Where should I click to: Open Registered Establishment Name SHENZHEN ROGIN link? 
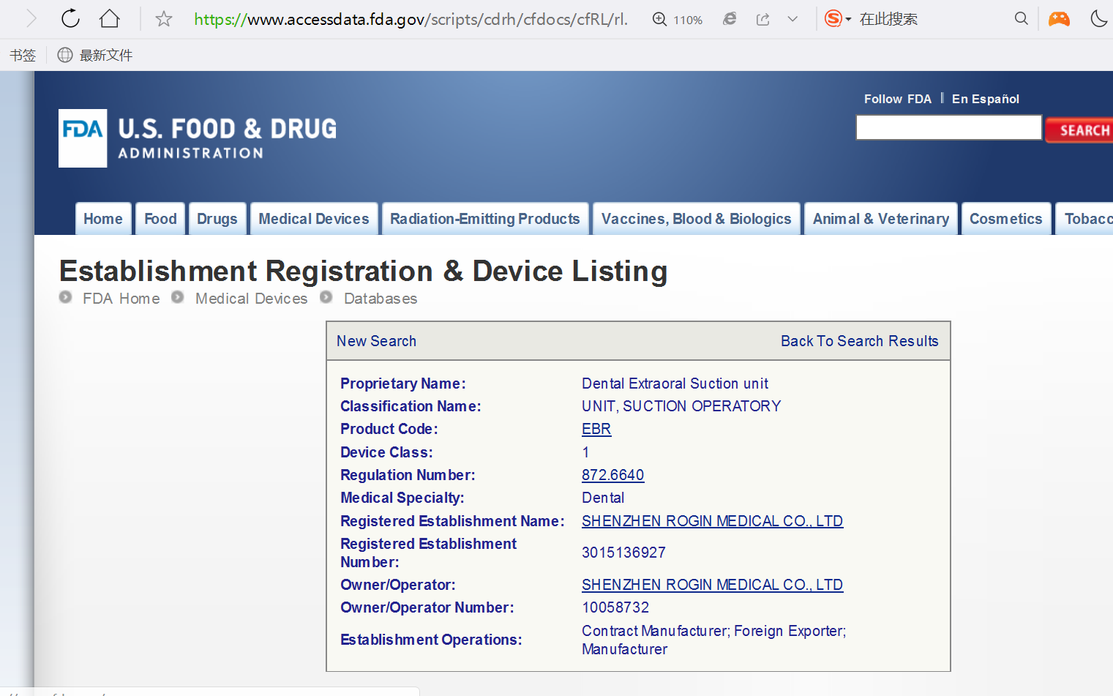[712, 521]
